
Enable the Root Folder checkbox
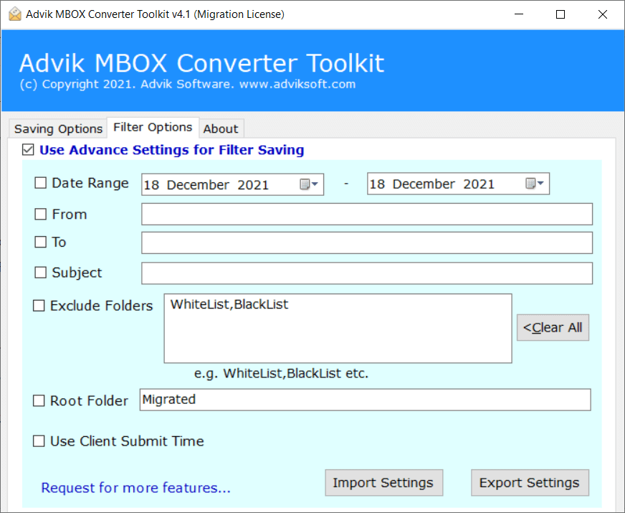click(x=39, y=400)
